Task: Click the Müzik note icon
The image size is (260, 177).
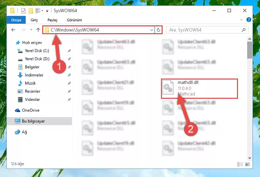Action: (x=20, y=83)
